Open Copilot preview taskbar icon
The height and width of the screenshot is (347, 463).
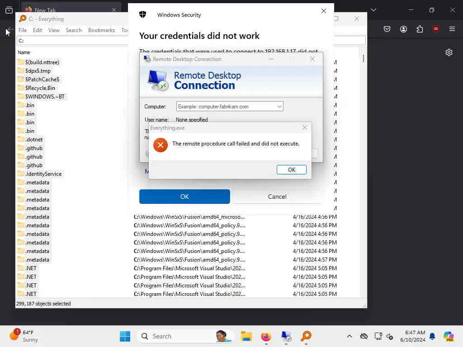[x=449, y=336]
